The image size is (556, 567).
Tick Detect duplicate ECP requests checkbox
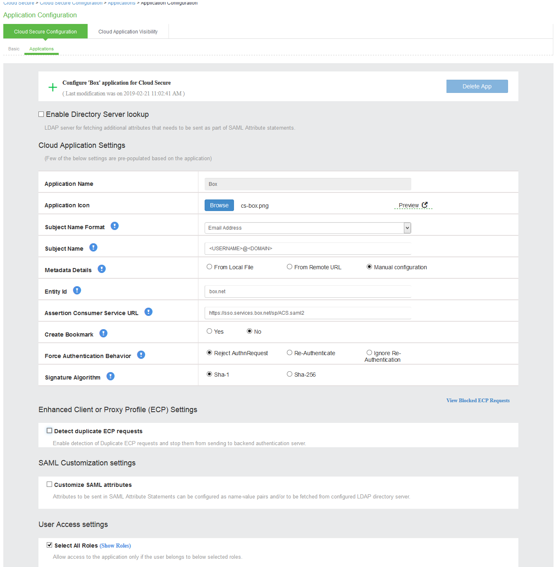coord(50,431)
